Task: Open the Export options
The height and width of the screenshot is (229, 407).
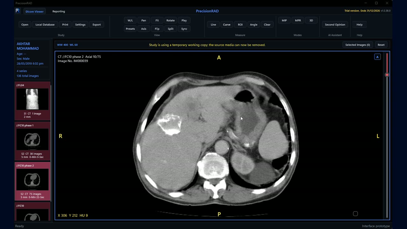Action: point(97,24)
